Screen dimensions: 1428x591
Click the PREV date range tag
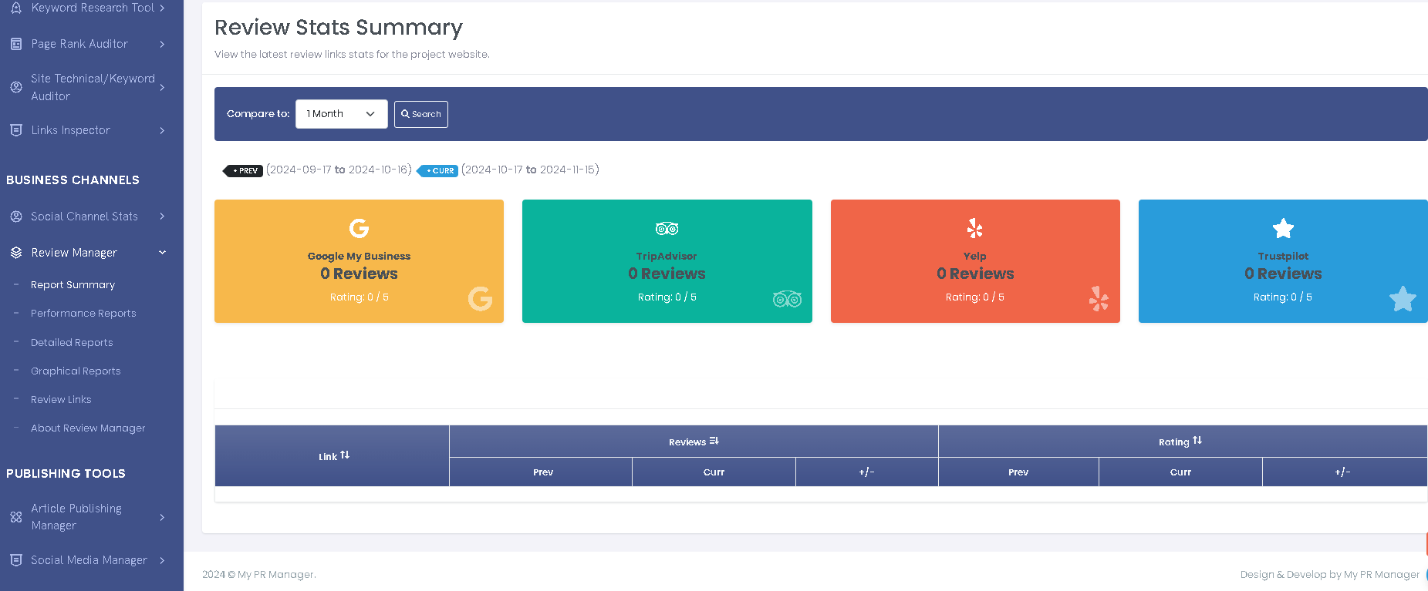(x=243, y=170)
